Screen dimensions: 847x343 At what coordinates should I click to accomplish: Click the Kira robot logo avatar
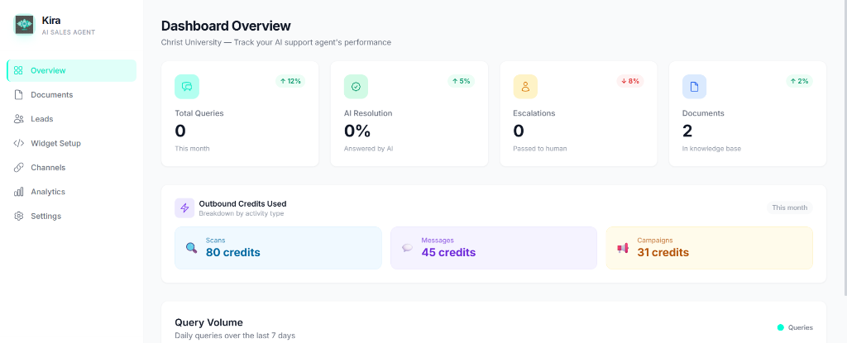(24, 24)
